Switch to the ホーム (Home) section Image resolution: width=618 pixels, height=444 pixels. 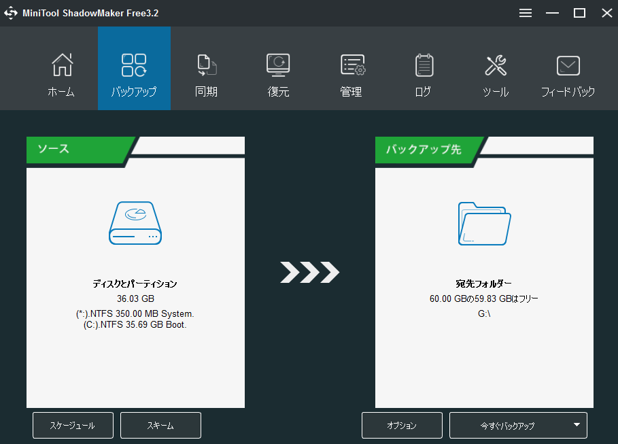[61, 68]
